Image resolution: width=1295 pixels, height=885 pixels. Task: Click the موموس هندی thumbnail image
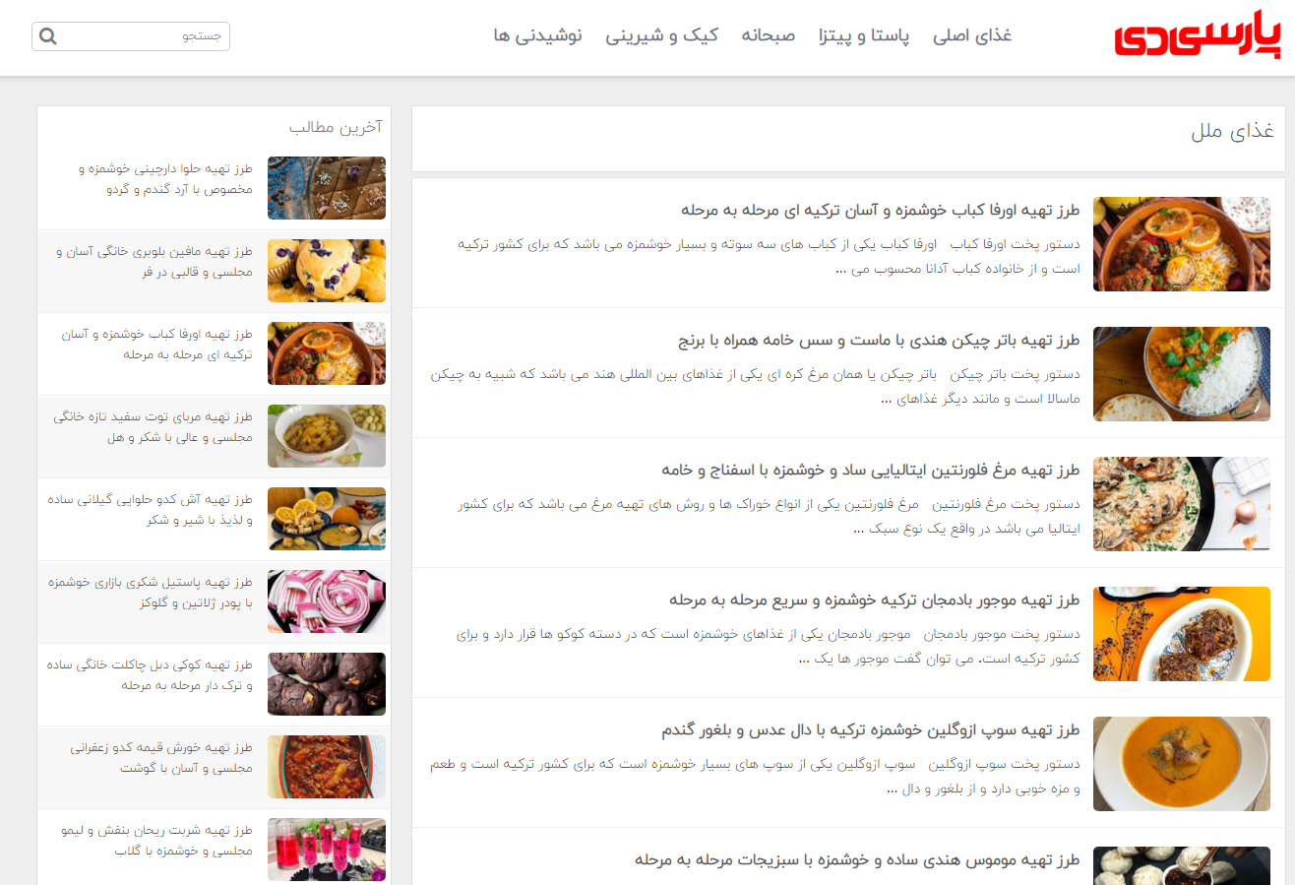pos(1182,866)
